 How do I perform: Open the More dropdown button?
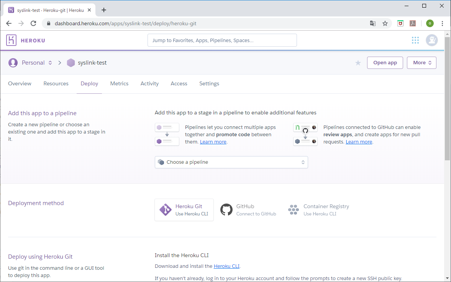click(x=421, y=63)
